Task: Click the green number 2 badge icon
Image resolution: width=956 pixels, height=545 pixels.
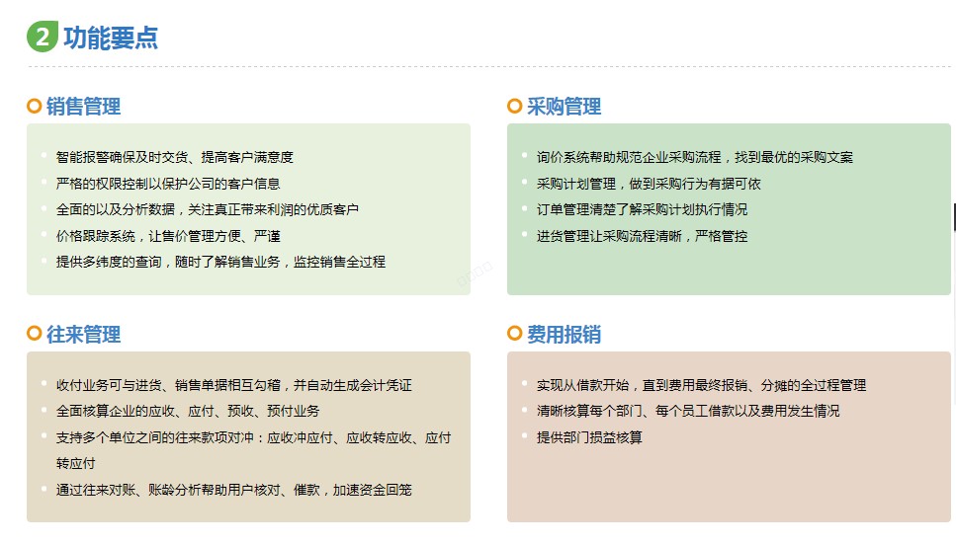Action: pos(43,37)
